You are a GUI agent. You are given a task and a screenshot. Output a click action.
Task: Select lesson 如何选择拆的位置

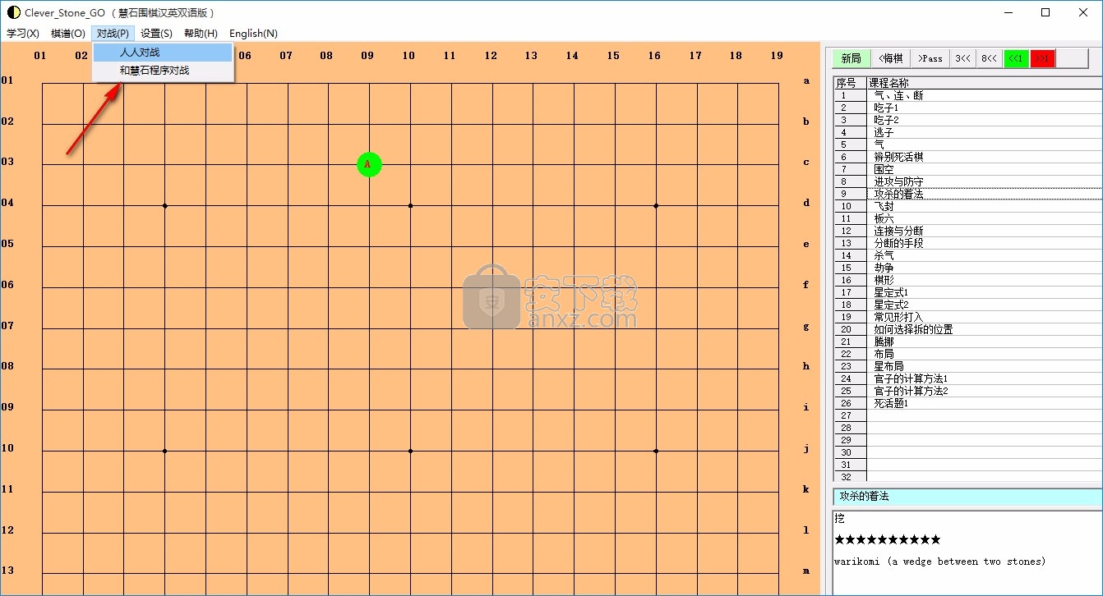tap(984, 329)
